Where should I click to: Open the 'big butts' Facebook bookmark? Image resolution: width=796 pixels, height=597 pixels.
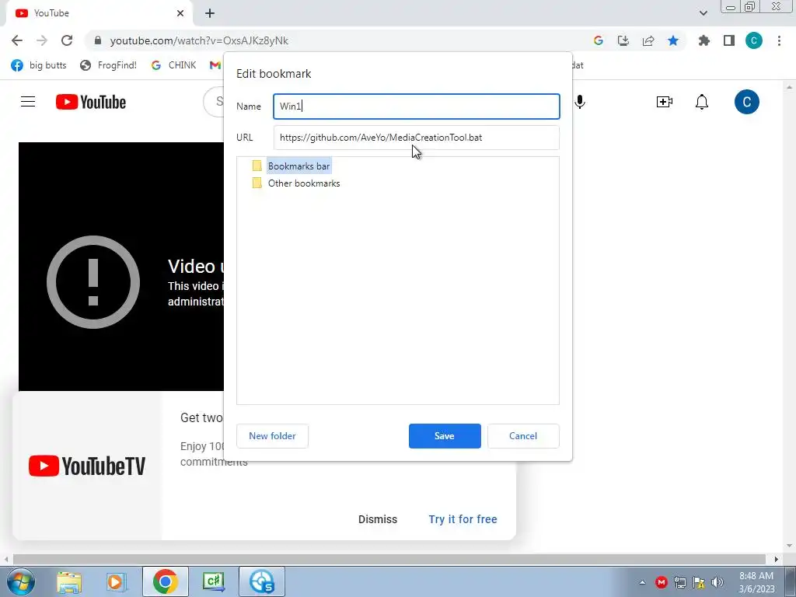coord(39,65)
